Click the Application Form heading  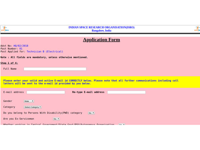[x=101, y=40]
